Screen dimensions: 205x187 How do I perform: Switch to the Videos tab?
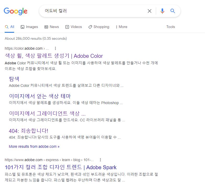(74, 27)
